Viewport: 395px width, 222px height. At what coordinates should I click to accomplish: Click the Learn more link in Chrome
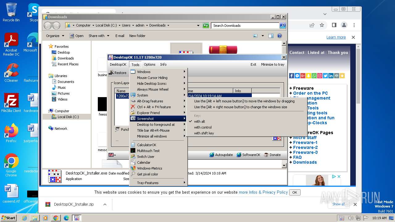coord(336,37)
